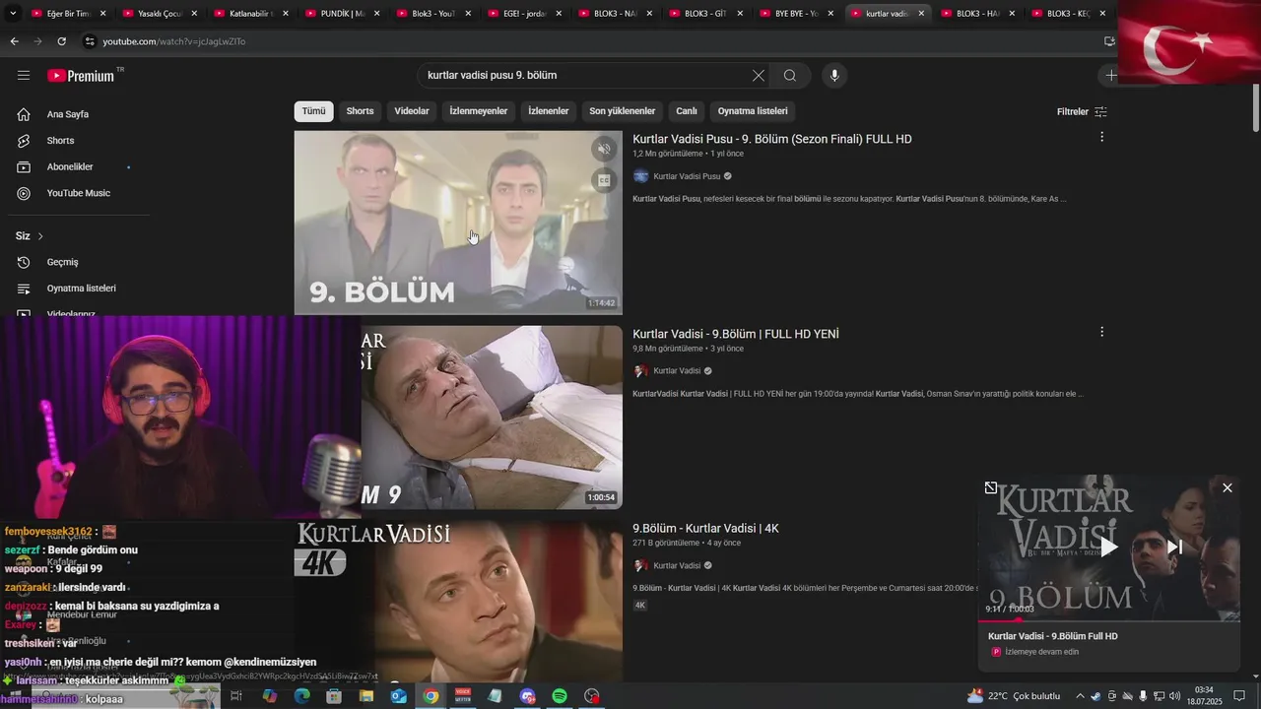Image resolution: width=1261 pixels, height=709 pixels.
Task: Open the YouTube hamburger guide menu
Action: pos(24,76)
